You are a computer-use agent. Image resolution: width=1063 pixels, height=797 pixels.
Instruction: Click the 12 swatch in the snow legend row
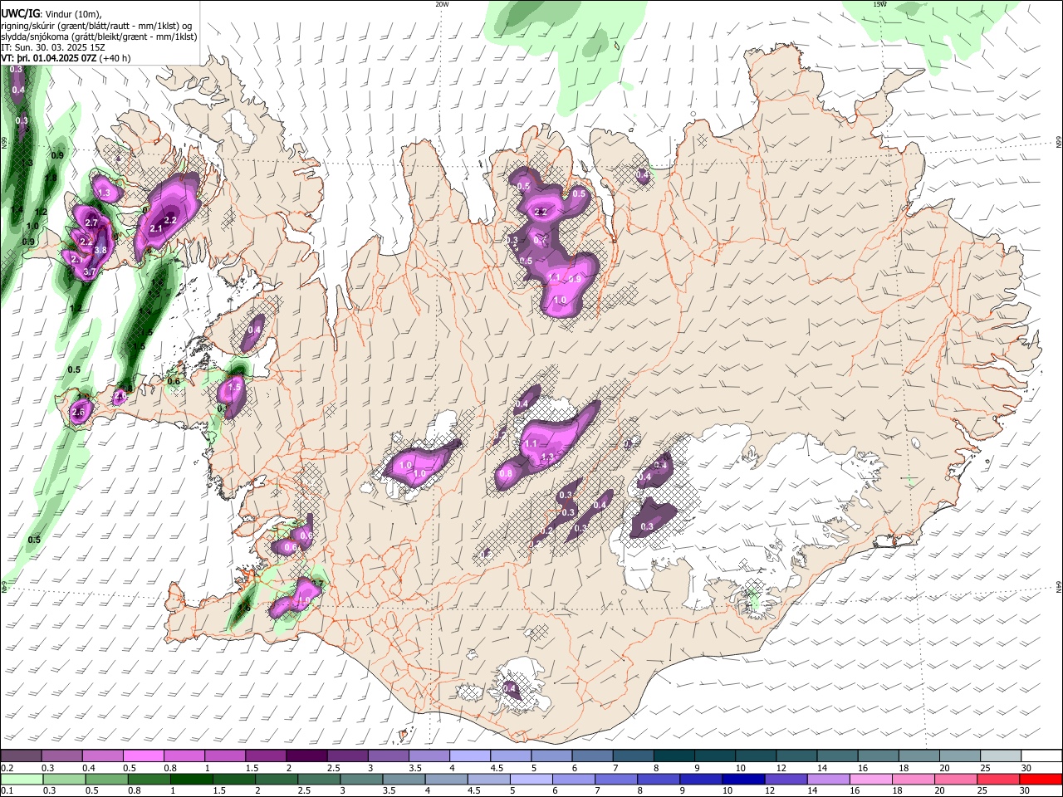pos(796,756)
